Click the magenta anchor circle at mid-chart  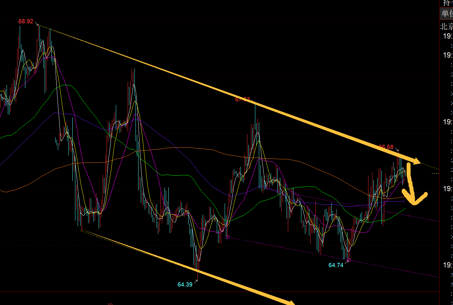[x=227, y=237]
